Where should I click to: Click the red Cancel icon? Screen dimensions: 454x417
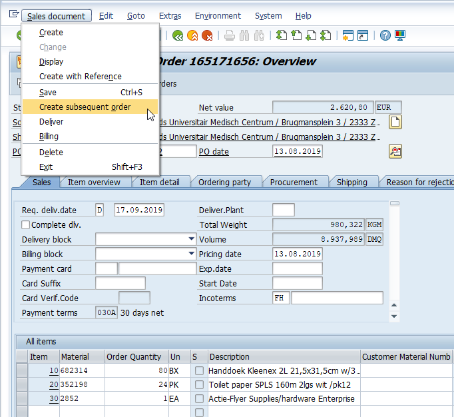coord(207,36)
